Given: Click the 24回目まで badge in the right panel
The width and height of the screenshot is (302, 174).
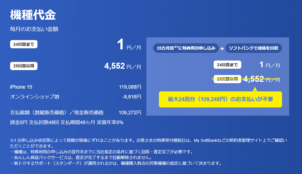Looking at the screenshot, I should pyautogui.click(x=227, y=65).
